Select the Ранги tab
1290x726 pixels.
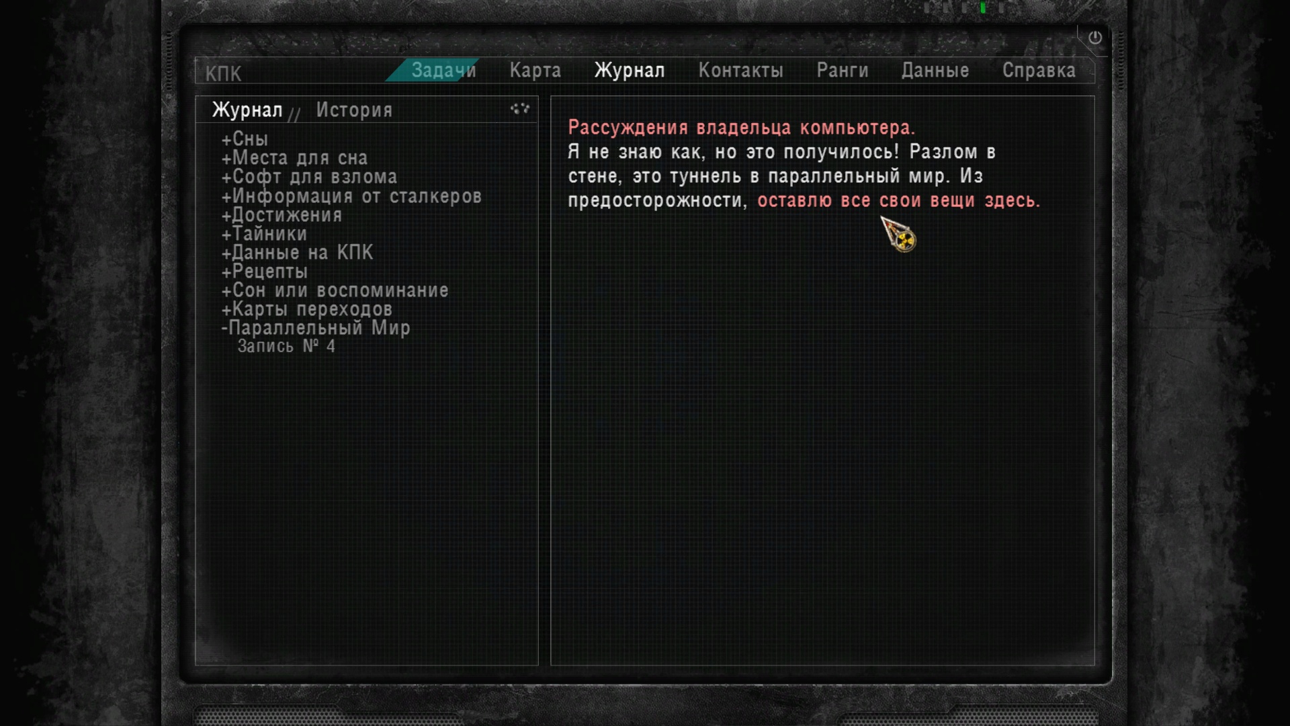pyautogui.click(x=843, y=70)
